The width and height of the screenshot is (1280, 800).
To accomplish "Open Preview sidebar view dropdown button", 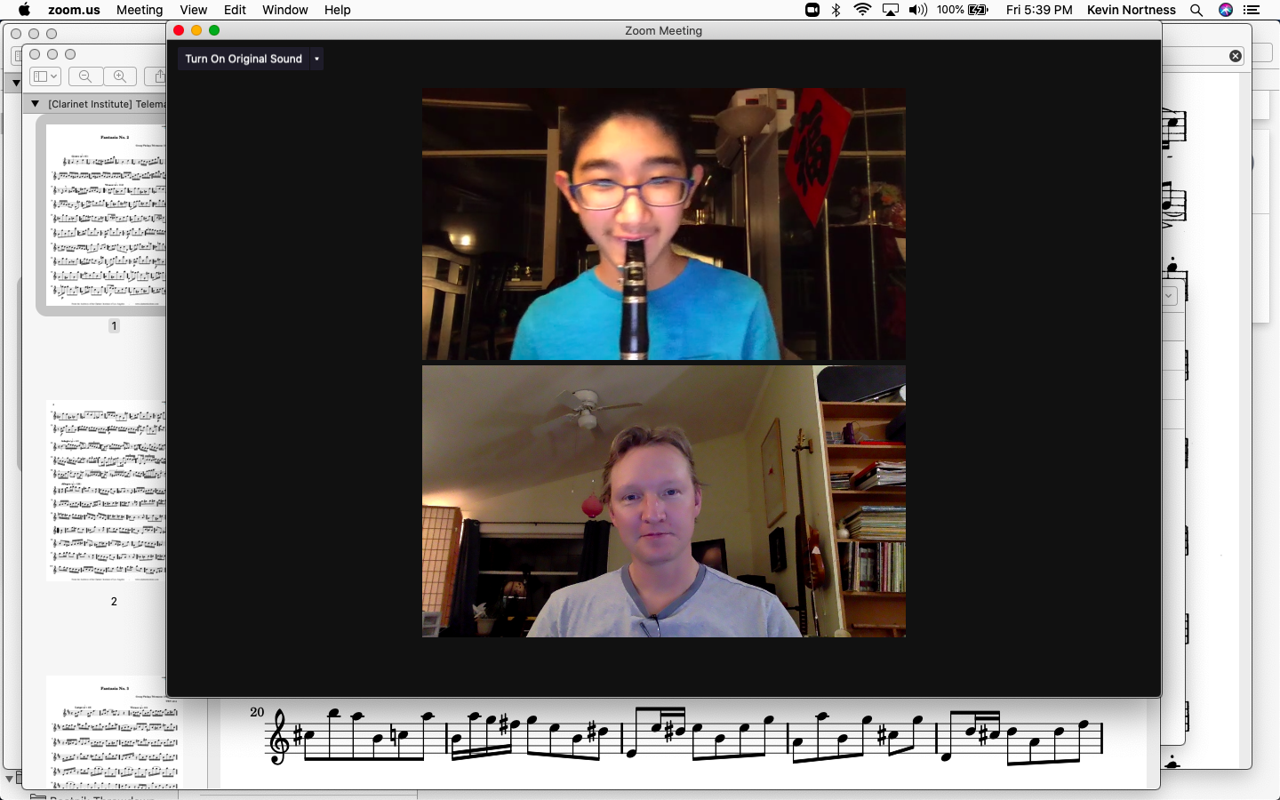I will (44, 76).
